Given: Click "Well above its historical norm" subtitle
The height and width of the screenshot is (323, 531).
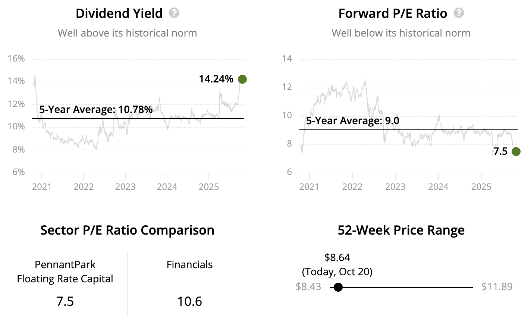Looking at the screenshot, I should point(127,33).
